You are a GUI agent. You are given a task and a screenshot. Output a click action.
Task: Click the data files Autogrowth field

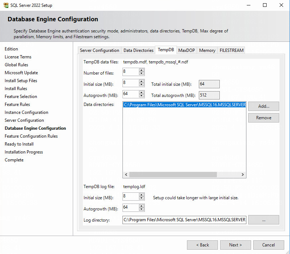pos(131,94)
